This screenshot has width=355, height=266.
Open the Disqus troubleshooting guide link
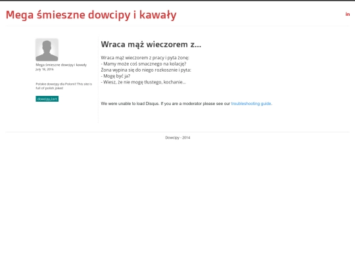(x=251, y=104)
